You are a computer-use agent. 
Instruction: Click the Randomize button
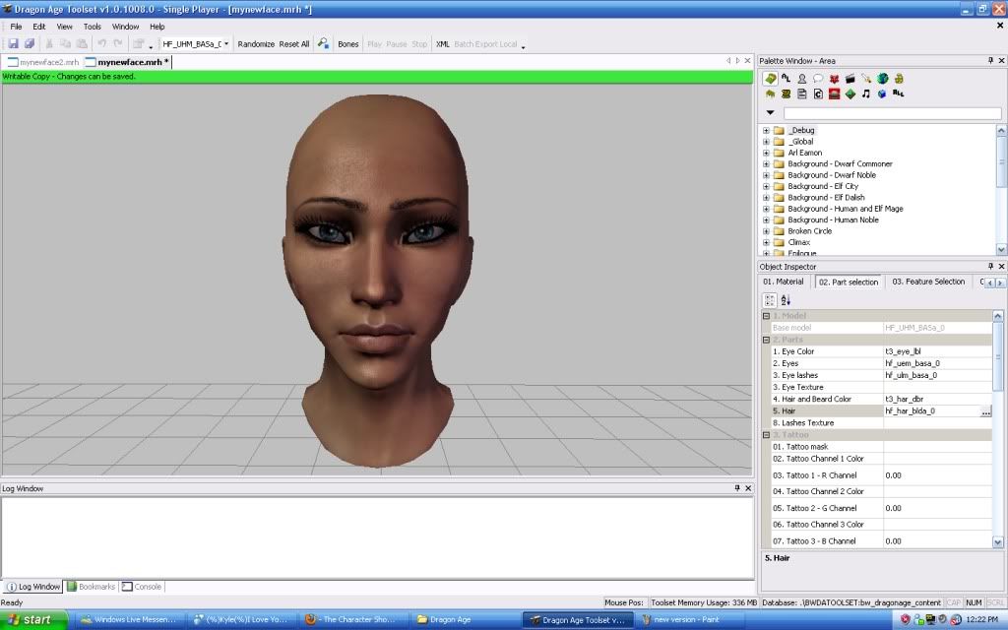(256, 44)
